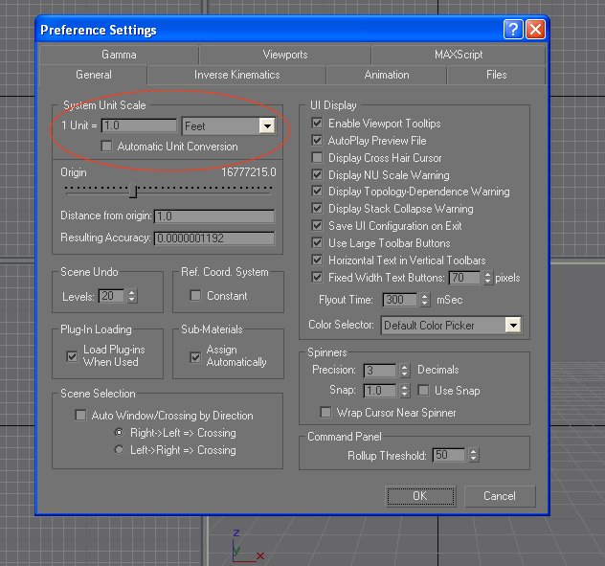The image size is (605, 566).
Task: Click the Origin slider handle
Action: pos(133,192)
